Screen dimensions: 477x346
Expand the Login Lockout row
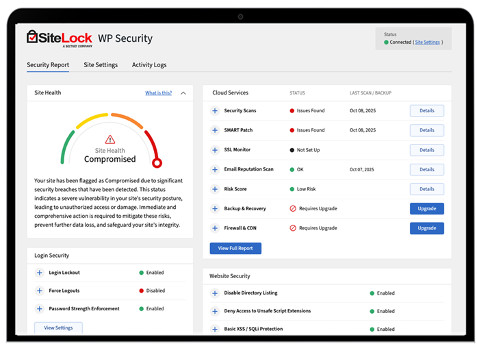[39, 273]
